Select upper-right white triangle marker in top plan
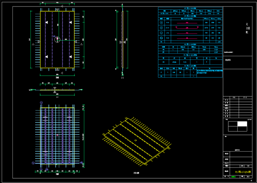The width and height of the screenshot is (257, 183). (70, 22)
